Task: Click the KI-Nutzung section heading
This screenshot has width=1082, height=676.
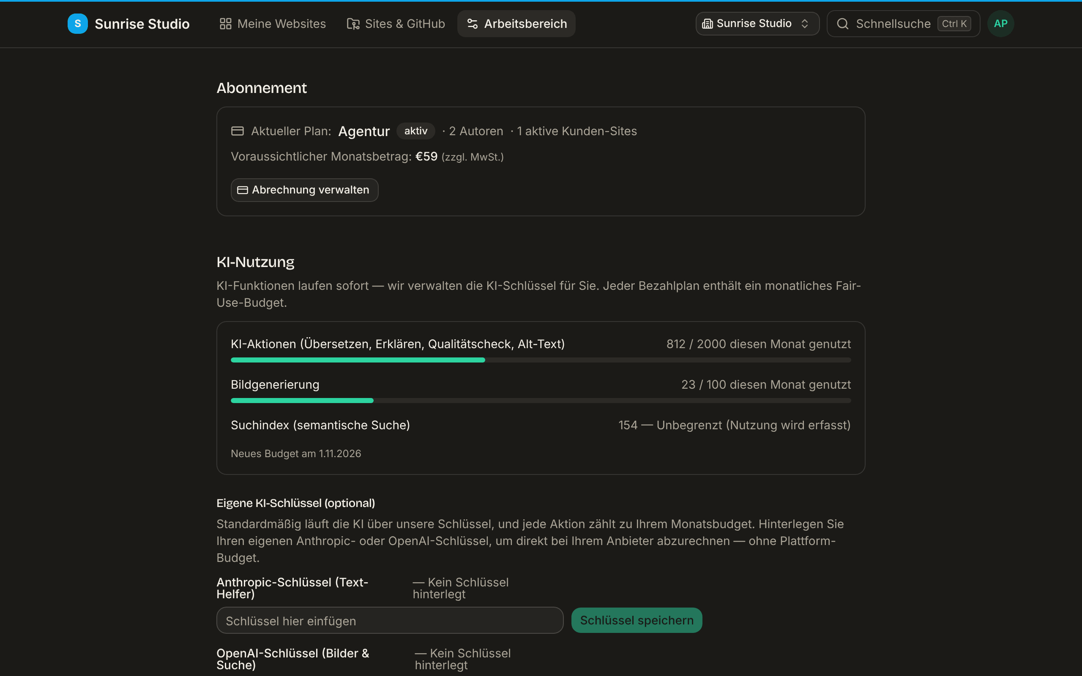Action: [255, 262]
